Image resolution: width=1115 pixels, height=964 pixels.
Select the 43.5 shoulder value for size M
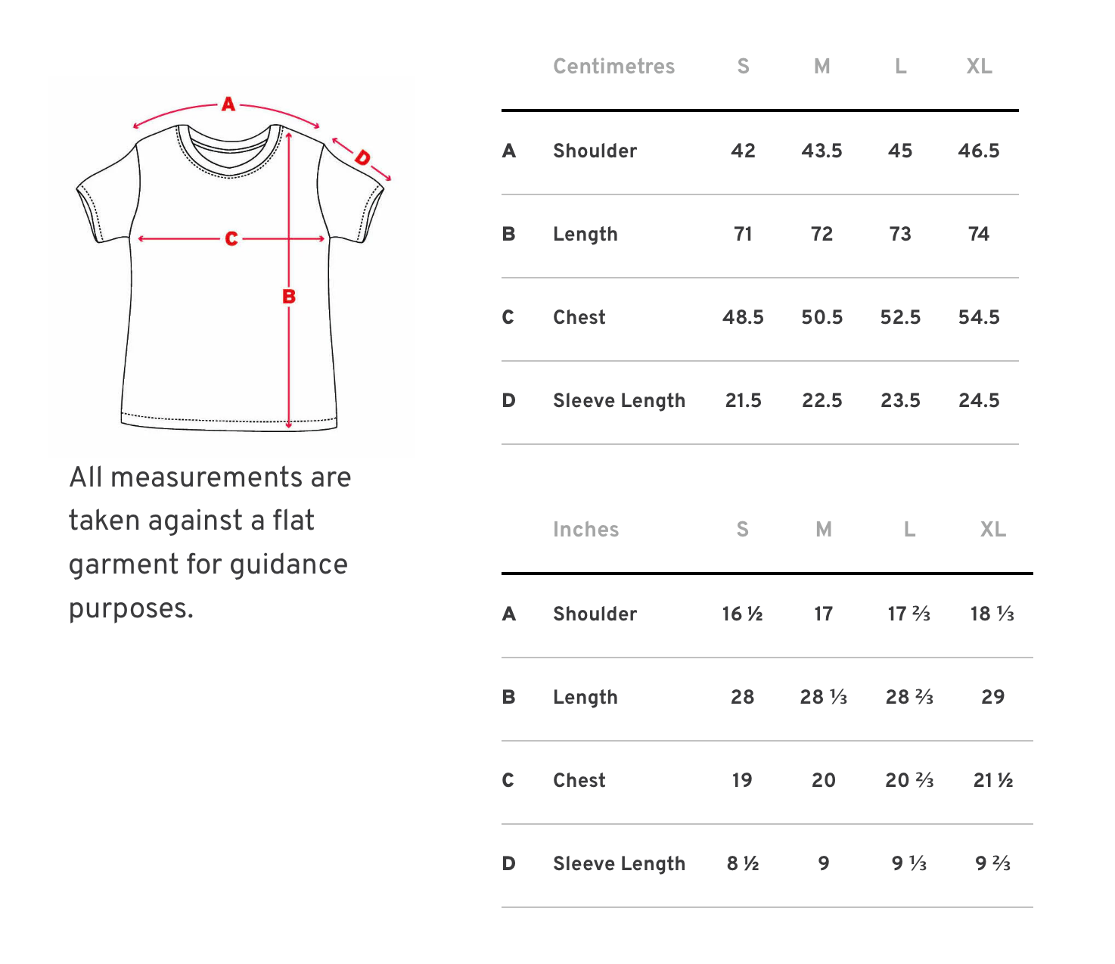pos(821,151)
